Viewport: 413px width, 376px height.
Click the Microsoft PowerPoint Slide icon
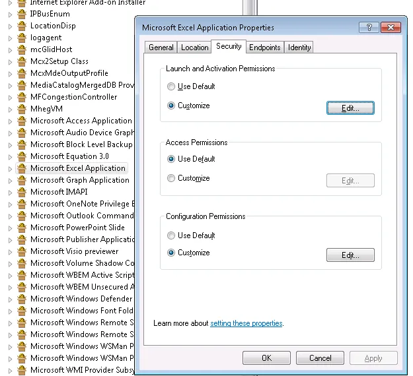(22, 228)
